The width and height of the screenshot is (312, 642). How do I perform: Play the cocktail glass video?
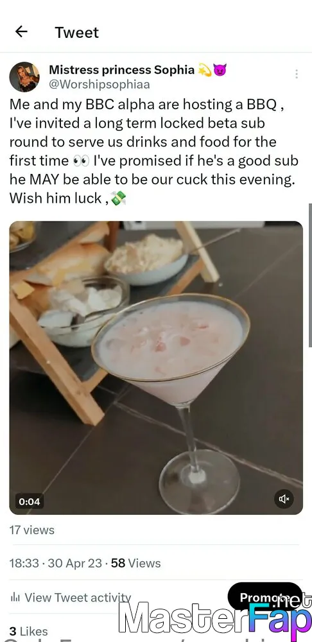point(156,368)
